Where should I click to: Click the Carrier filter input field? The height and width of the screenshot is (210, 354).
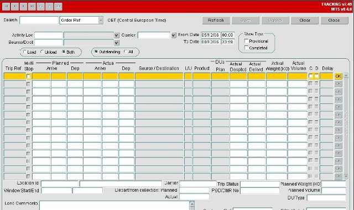pos(154,35)
